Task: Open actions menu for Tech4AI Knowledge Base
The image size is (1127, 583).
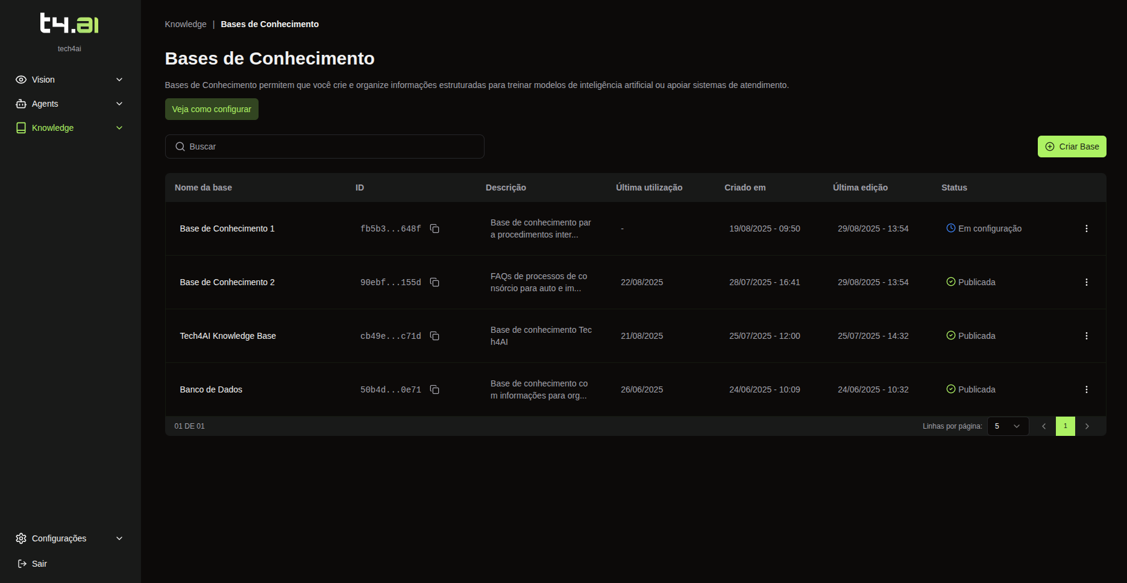Action: tap(1087, 336)
